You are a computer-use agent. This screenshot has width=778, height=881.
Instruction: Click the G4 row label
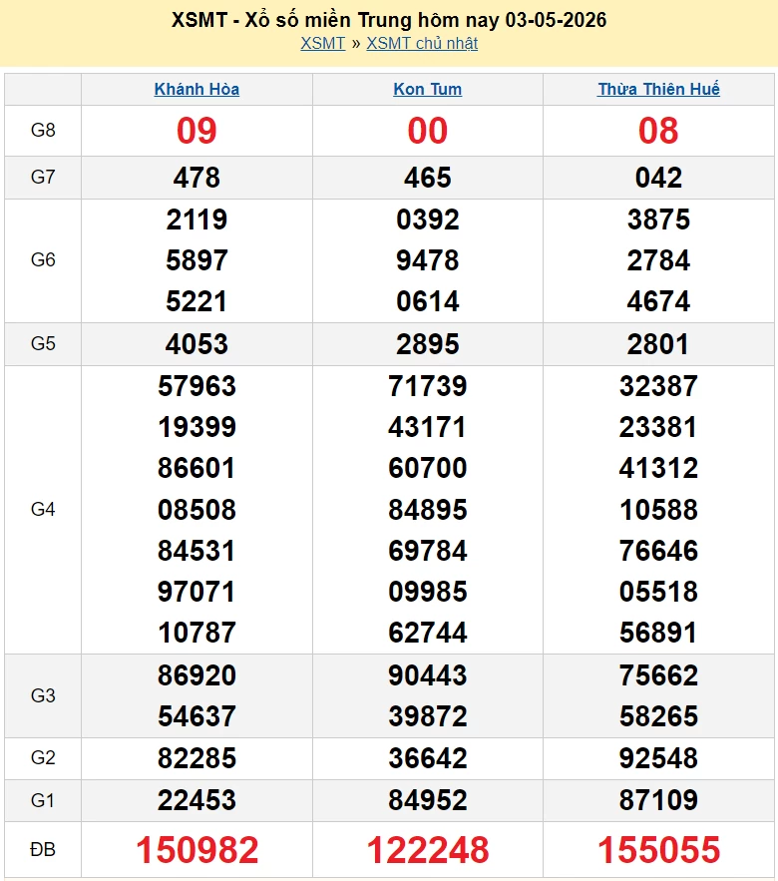43,509
